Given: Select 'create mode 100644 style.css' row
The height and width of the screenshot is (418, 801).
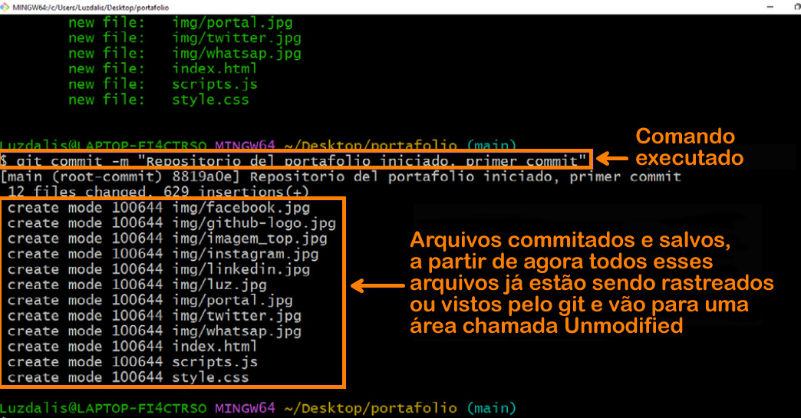Looking at the screenshot, I should [x=128, y=377].
